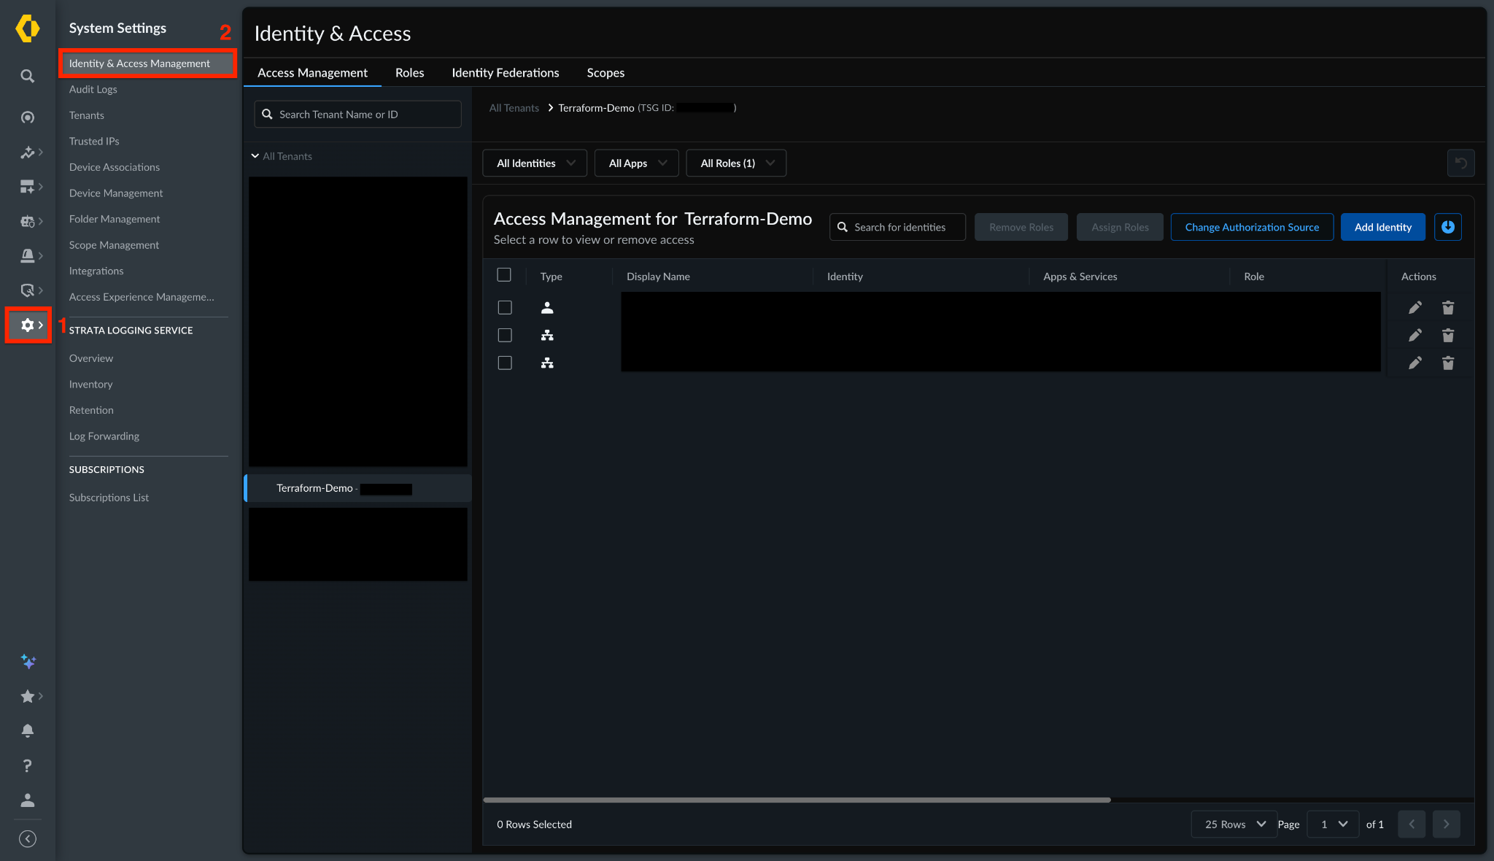The width and height of the screenshot is (1494, 861).
Task: Open the notifications bell icon
Action: pyautogui.click(x=28, y=730)
